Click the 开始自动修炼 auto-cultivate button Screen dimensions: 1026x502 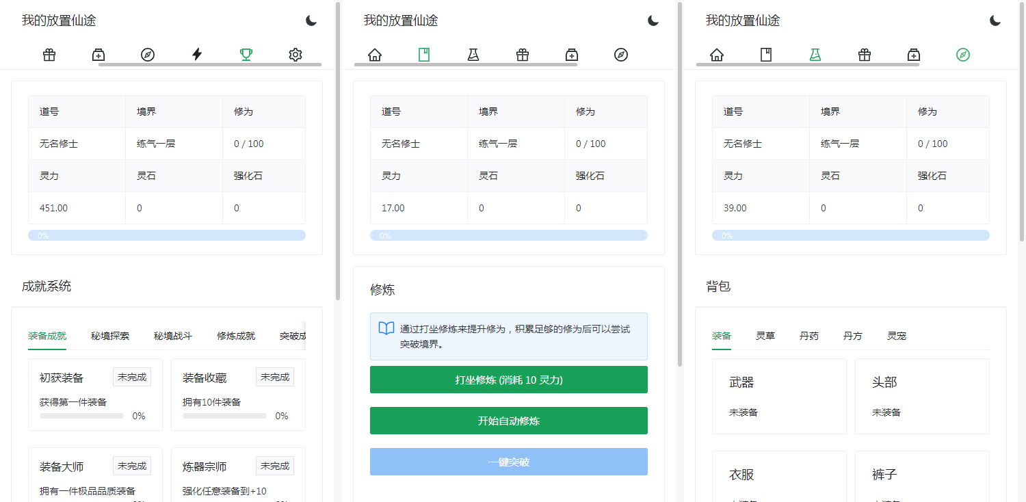pos(508,421)
